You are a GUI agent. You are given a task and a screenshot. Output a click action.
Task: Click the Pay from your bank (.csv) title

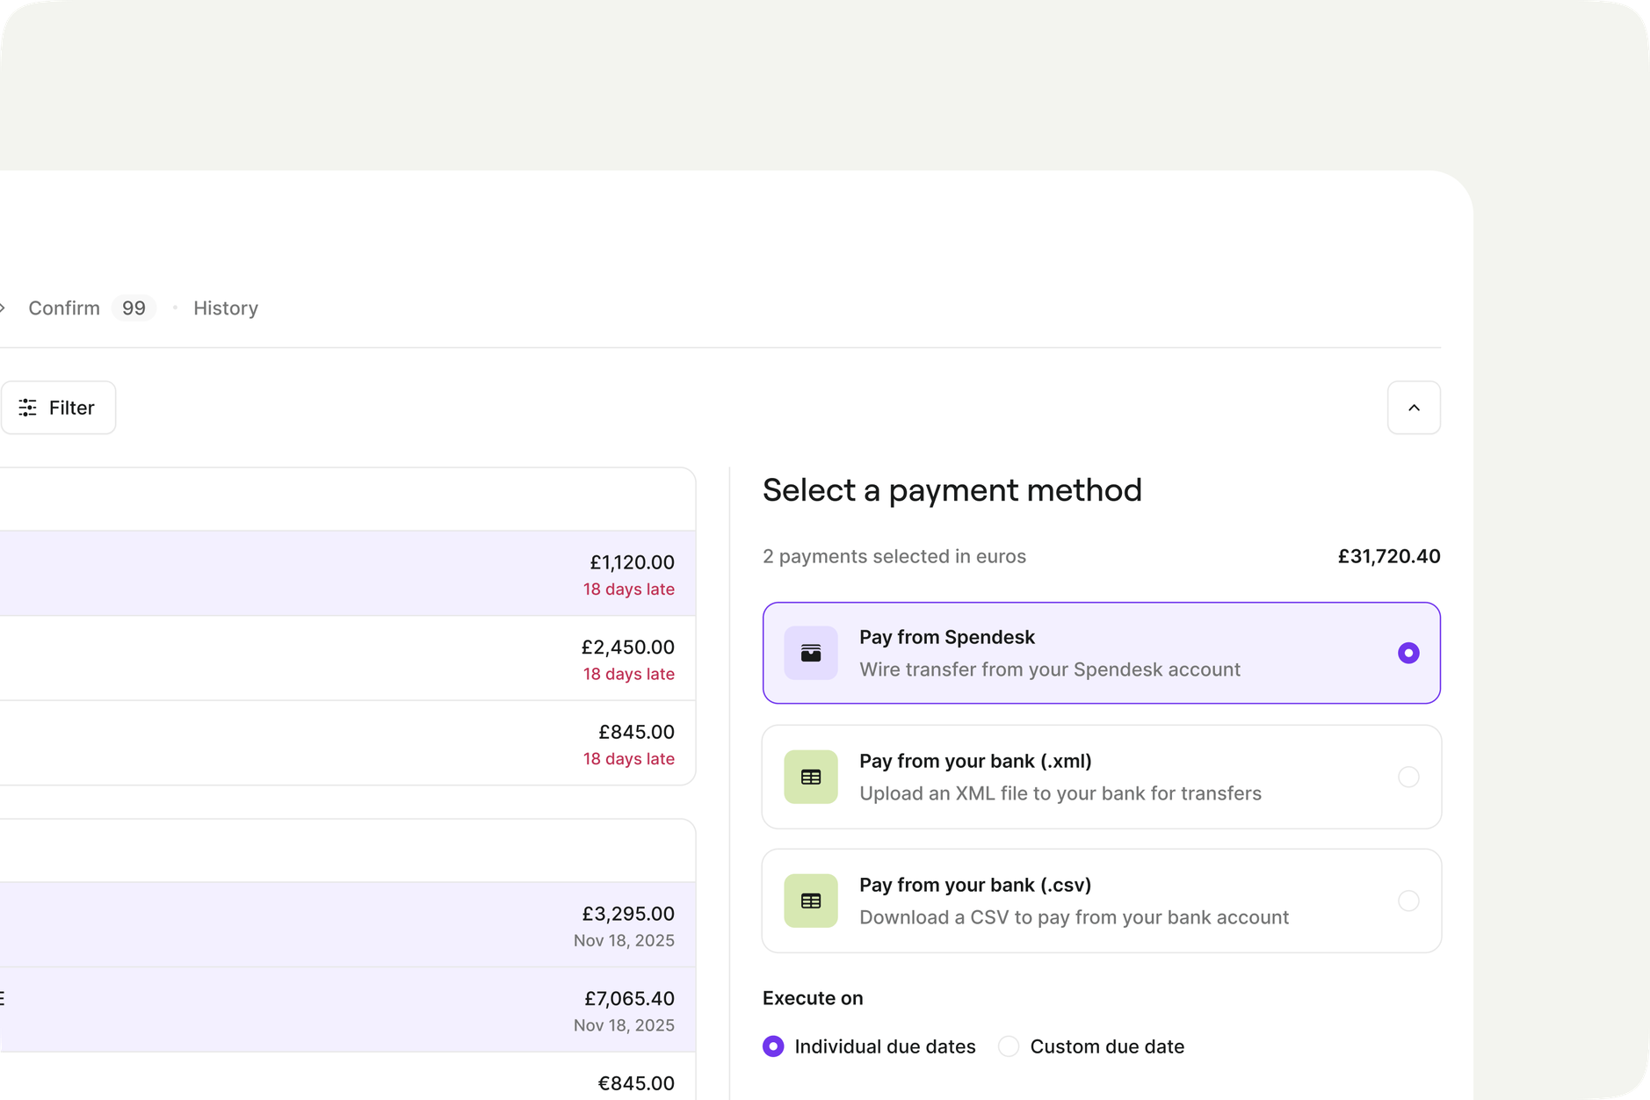point(975,885)
